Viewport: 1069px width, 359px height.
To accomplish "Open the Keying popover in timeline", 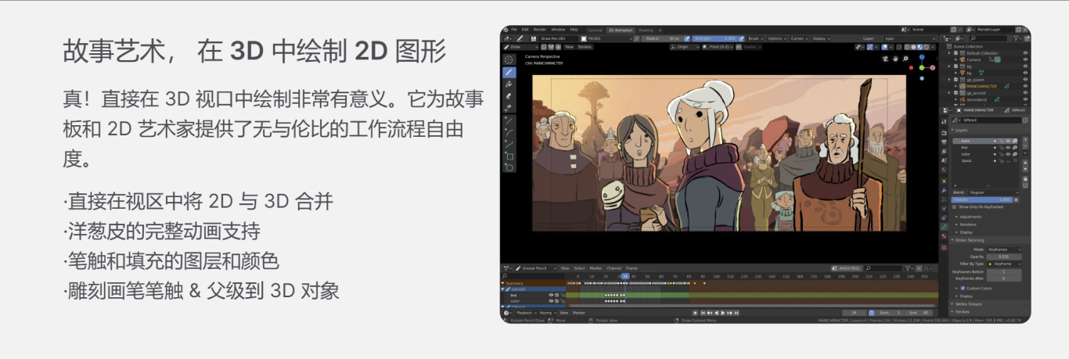I will pos(548,313).
